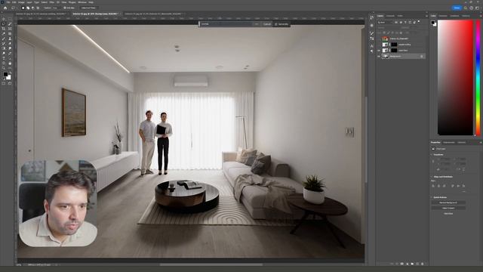Select the Eraser tool

[x=10, y=44]
